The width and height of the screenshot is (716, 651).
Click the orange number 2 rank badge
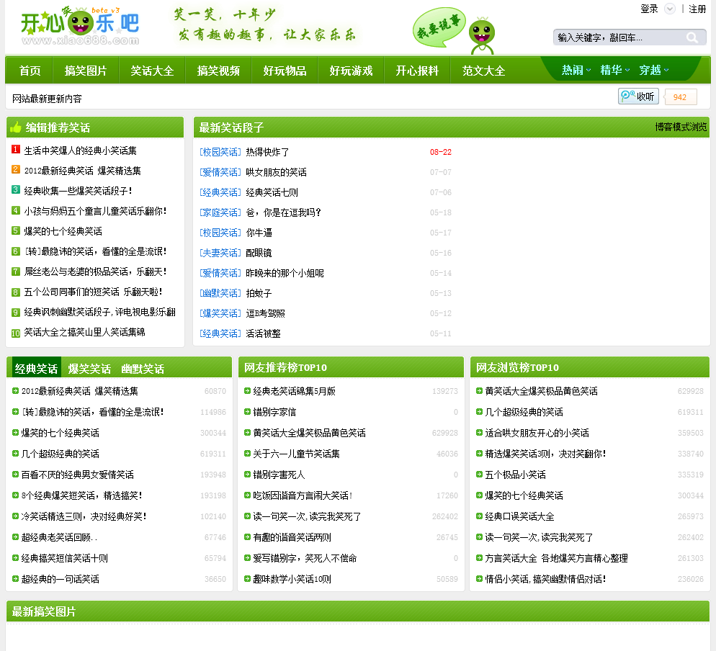coord(16,169)
